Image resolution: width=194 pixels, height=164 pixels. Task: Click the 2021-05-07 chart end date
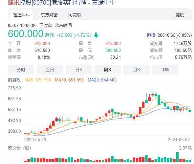[179, 140]
